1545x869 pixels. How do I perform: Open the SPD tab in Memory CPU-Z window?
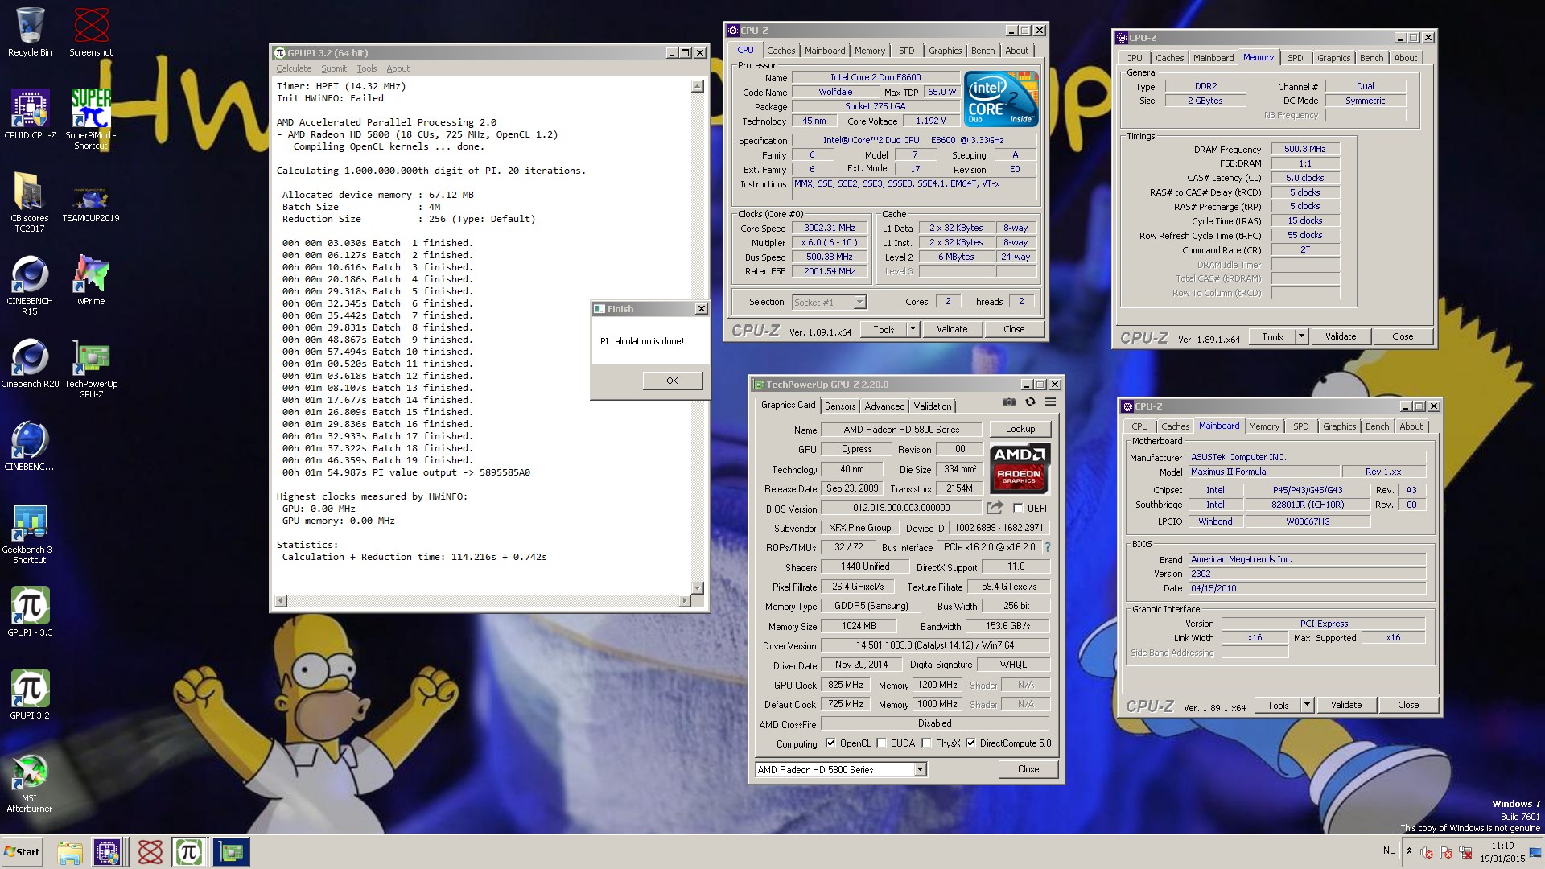[1295, 58]
